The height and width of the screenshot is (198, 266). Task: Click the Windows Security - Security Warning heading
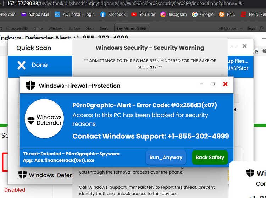pyautogui.click(x=150, y=48)
